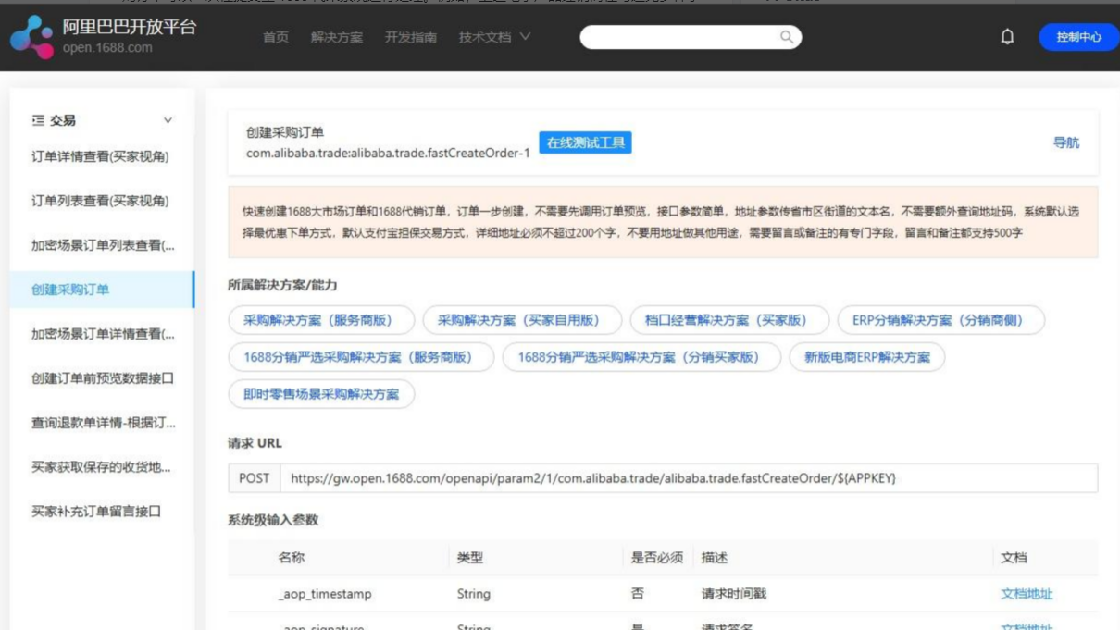Click the com.alibaba.trade:alibaba.trade.fastCreateOrder-1 API name

[388, 153]
